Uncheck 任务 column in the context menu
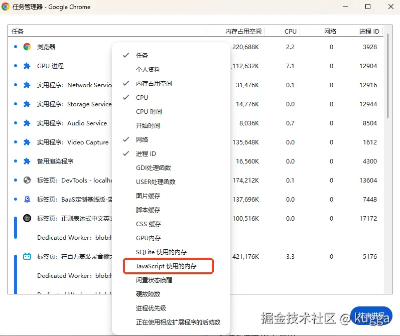 (x=171, y=55)
